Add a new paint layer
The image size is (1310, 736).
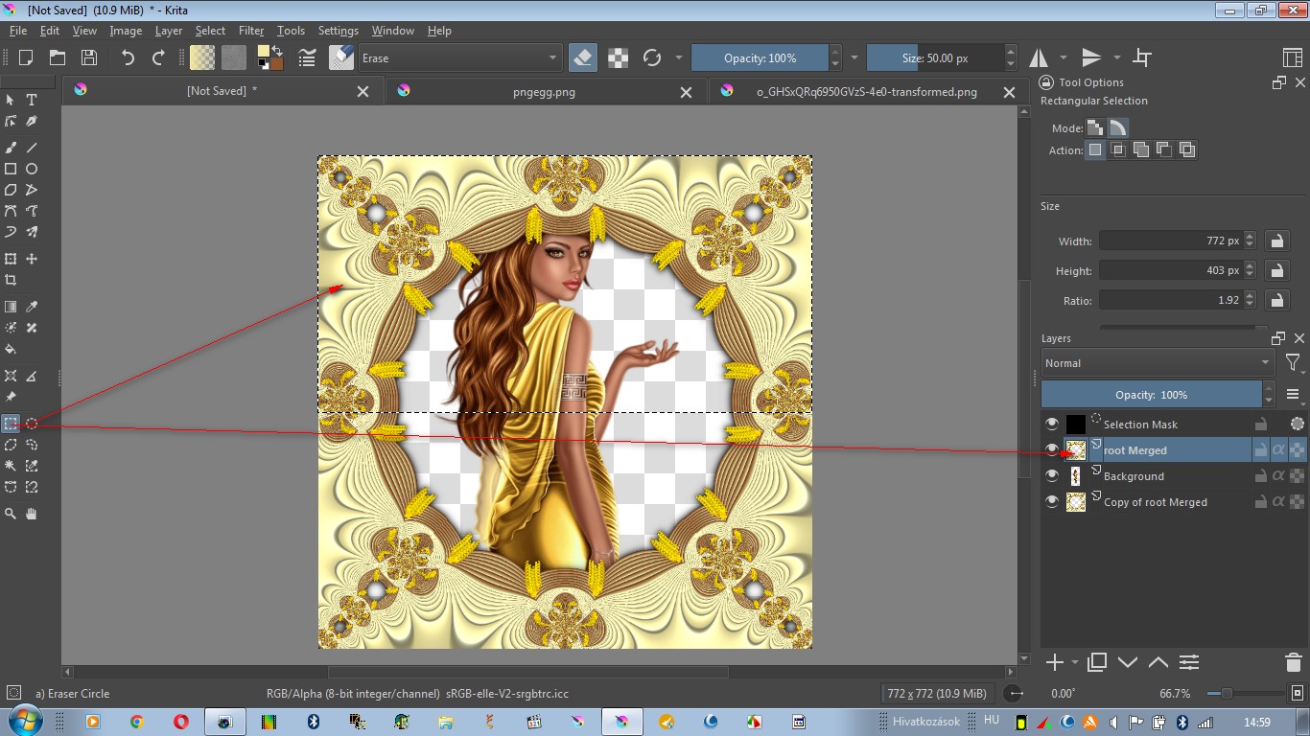coord(1055,662)
